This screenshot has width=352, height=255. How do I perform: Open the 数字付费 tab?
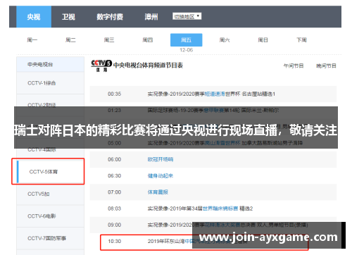pyautogui.click(x=110, y=17)
